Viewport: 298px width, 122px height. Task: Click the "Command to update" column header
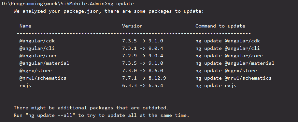[220, 26]
